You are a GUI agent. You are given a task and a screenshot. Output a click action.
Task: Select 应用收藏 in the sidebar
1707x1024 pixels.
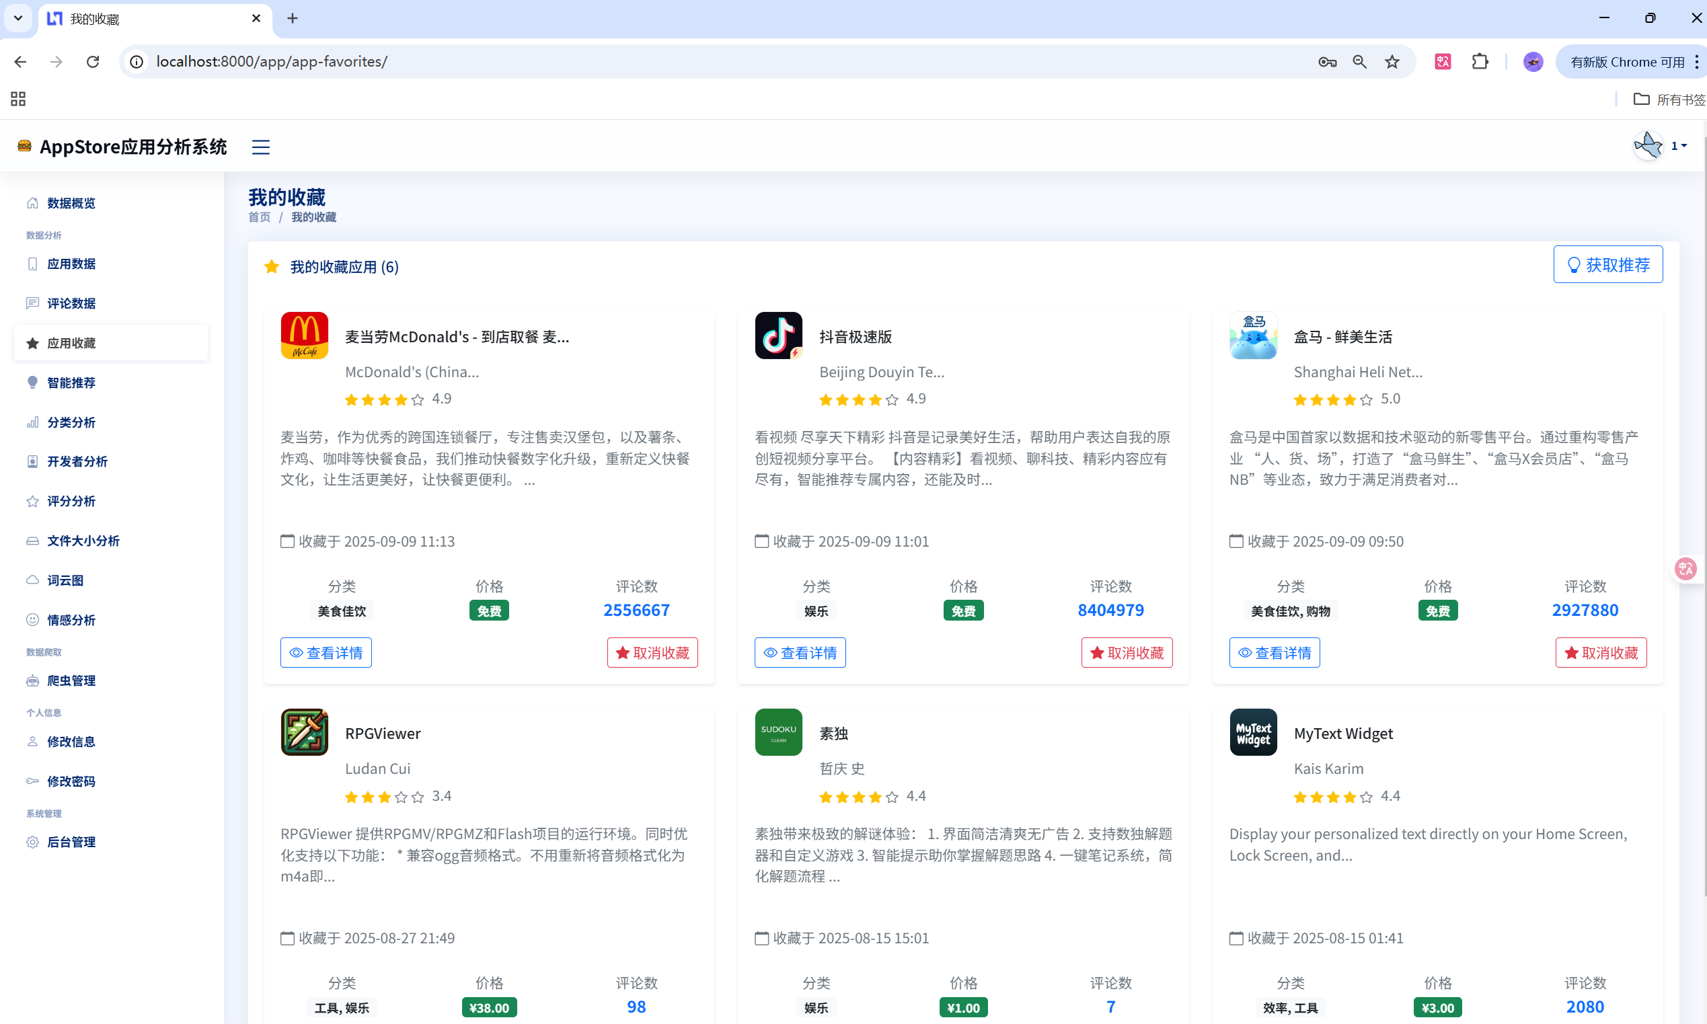click(110, 343)
